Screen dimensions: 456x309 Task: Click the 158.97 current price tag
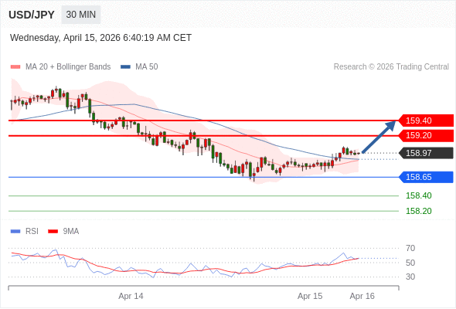coord(426,153)
